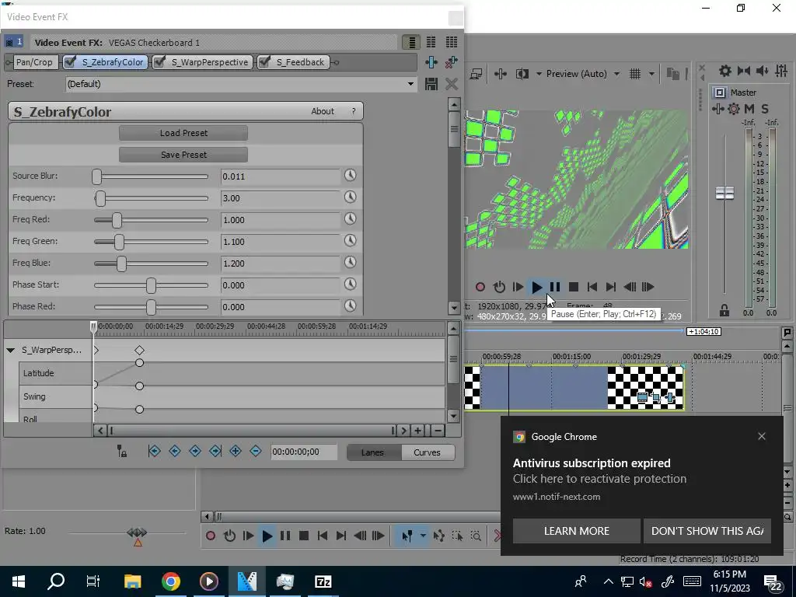This screenshot has width=796, height=597.
Task: Create a keyframe with the plus diamond
Action: 236,451
